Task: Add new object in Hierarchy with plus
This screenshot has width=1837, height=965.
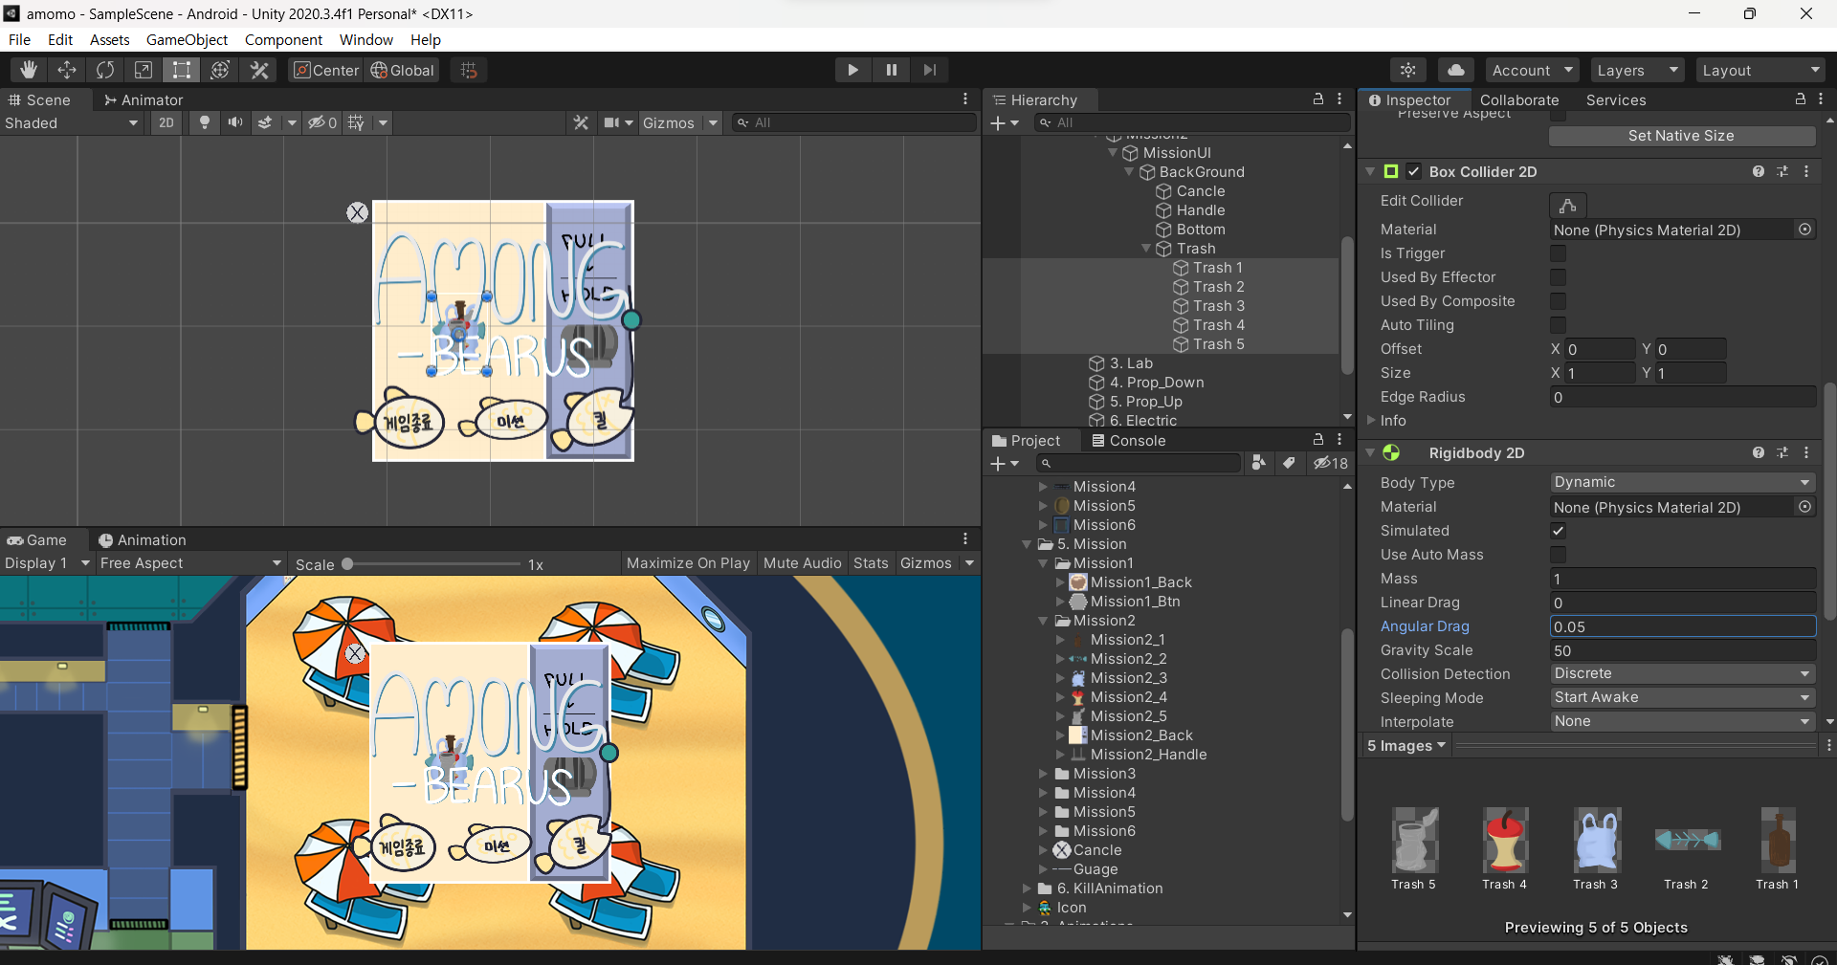Action: coord(1004,122)
